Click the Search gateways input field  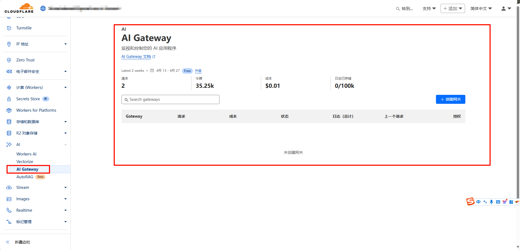point(171,99)
